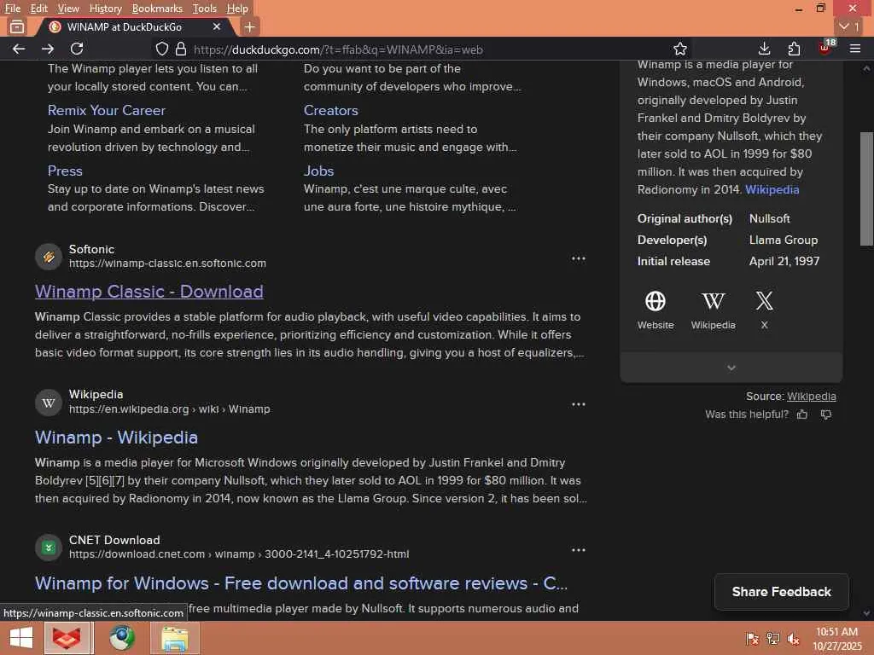The image size is (874, 655).
Task: Click the scrollbar down arrow
Action: coord(866,613)
